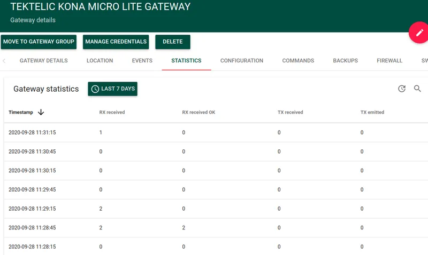Select the Statistics tab
Image resolution: width=428 pixels, height=255 pixels.
[x=186, y=61]
